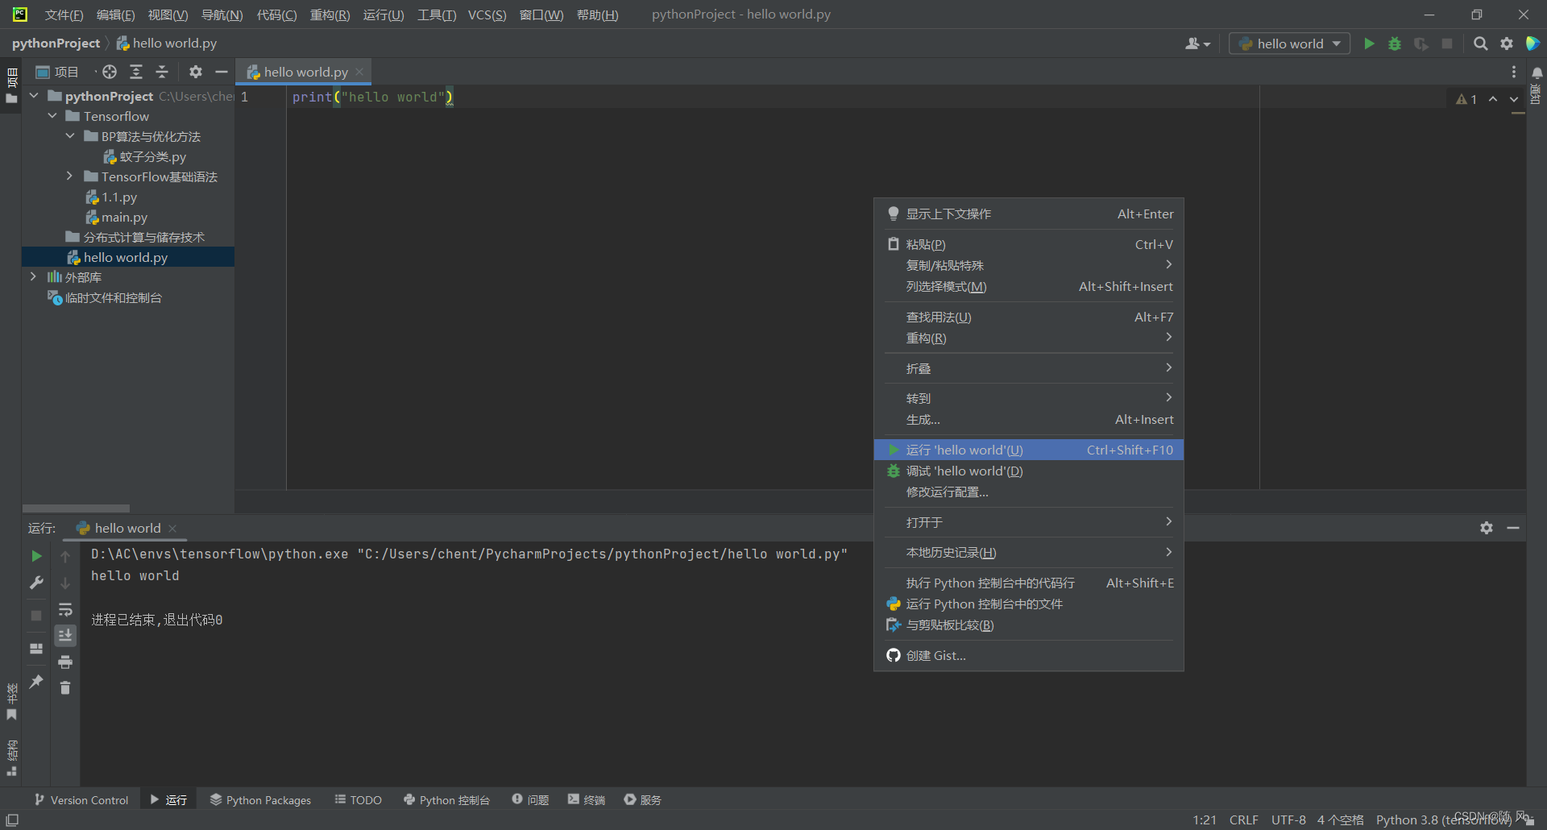Toggle scroll to end in the run console

pyautogui.click(x=65, y=636)
